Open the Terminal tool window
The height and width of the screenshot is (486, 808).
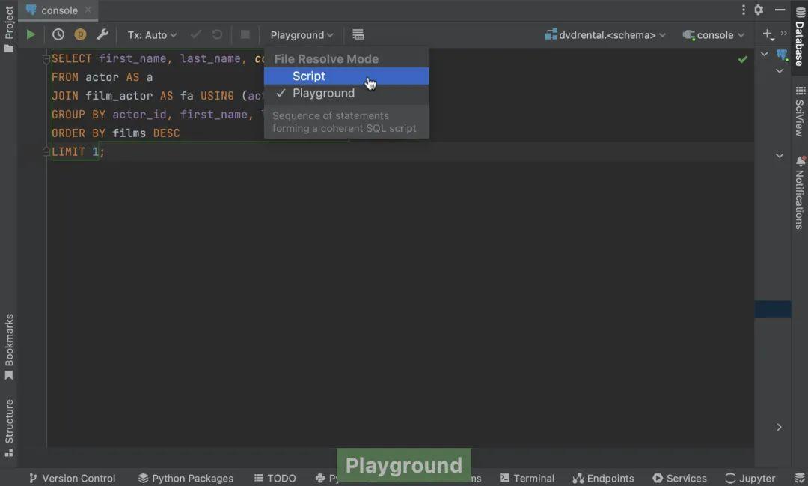(x=527, y=478)
